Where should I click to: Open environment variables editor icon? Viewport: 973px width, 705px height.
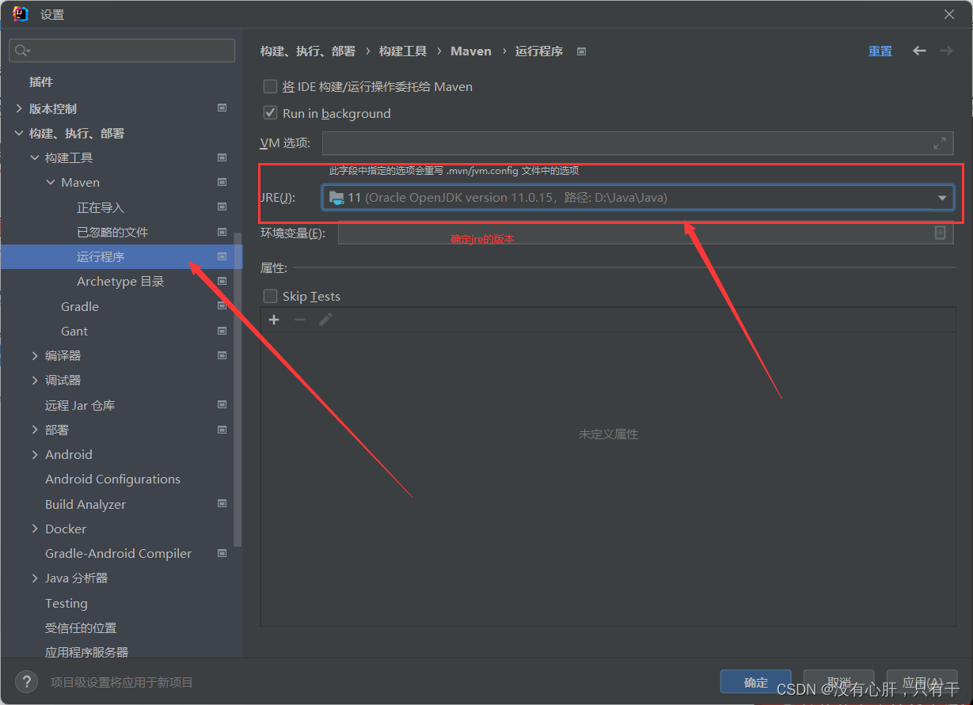941,233
